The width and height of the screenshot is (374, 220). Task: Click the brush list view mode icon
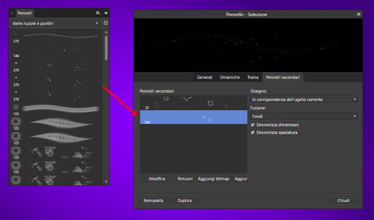106,23
